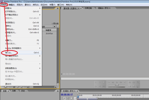Switch to the 调音台: 序列 01 tab
This screenshot has height=100, width=149.
(x=104, y=8)
